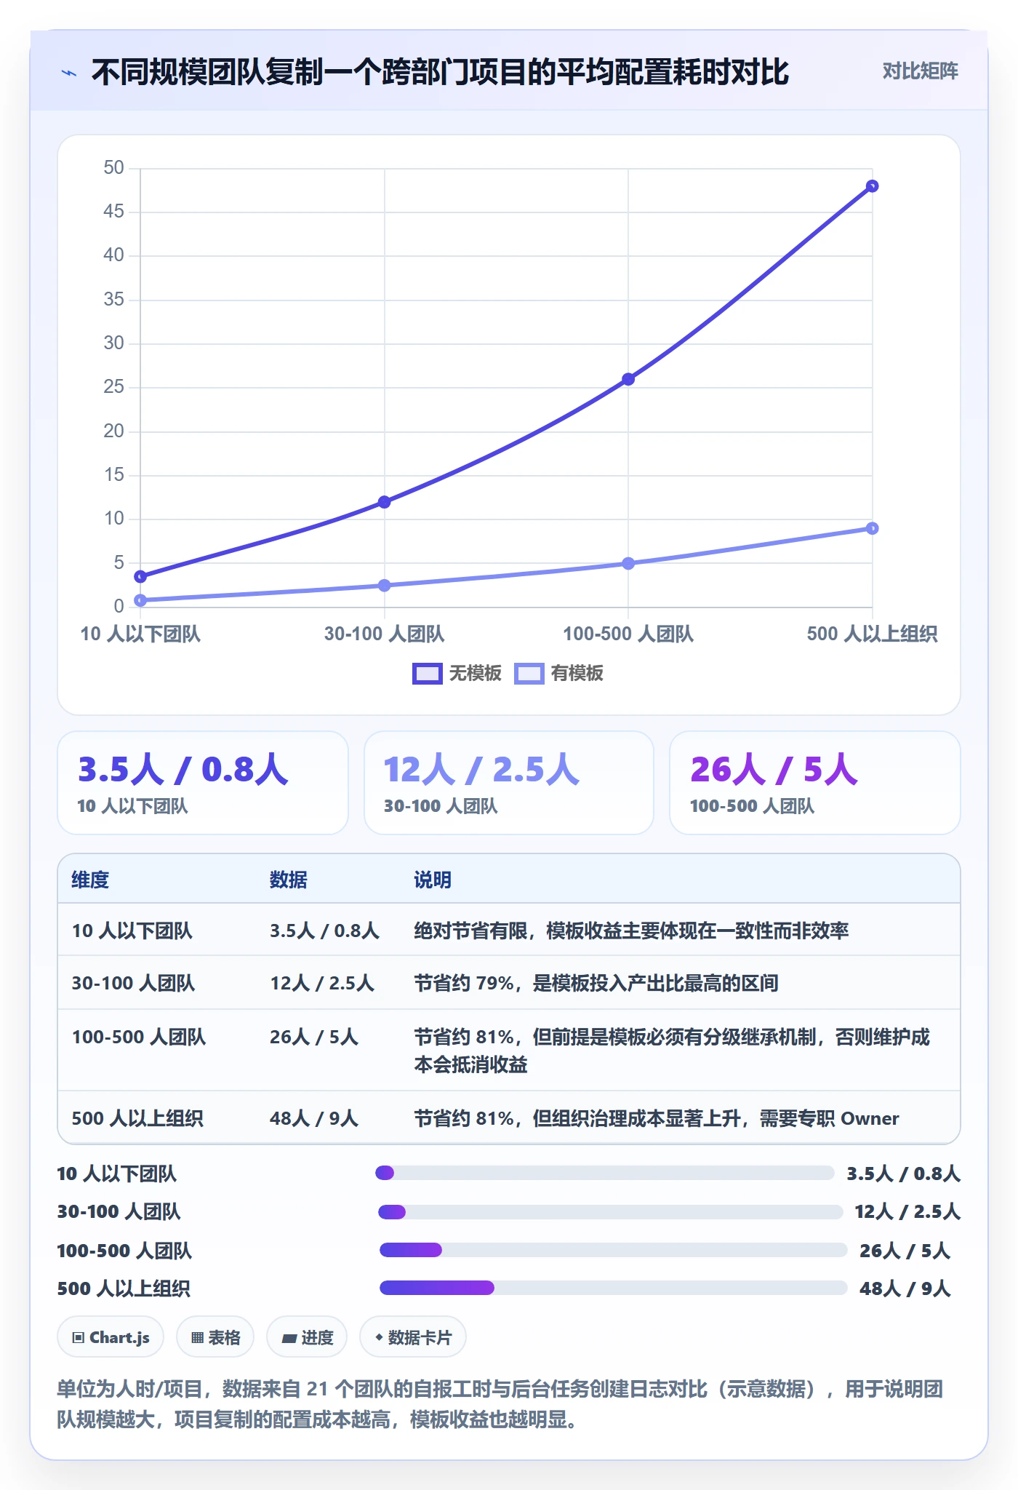Click the 进度 tag chip

(307, 1337)
